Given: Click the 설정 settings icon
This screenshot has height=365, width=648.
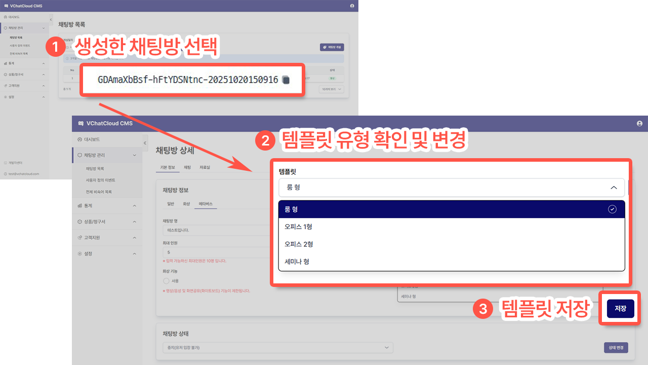Looking at the screenshot, I should tap(79, 253).
